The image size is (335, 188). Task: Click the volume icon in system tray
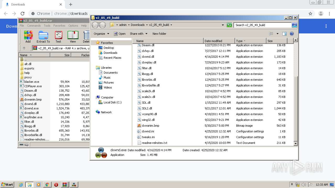[304, 185]
